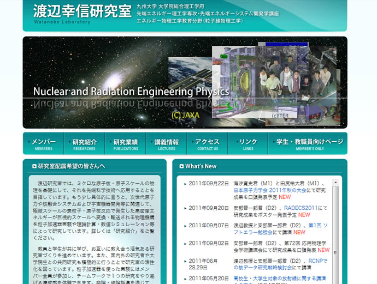Open the RADECS2011 link
This screenshot has height=284, width=377.
[x=301, y=208]
